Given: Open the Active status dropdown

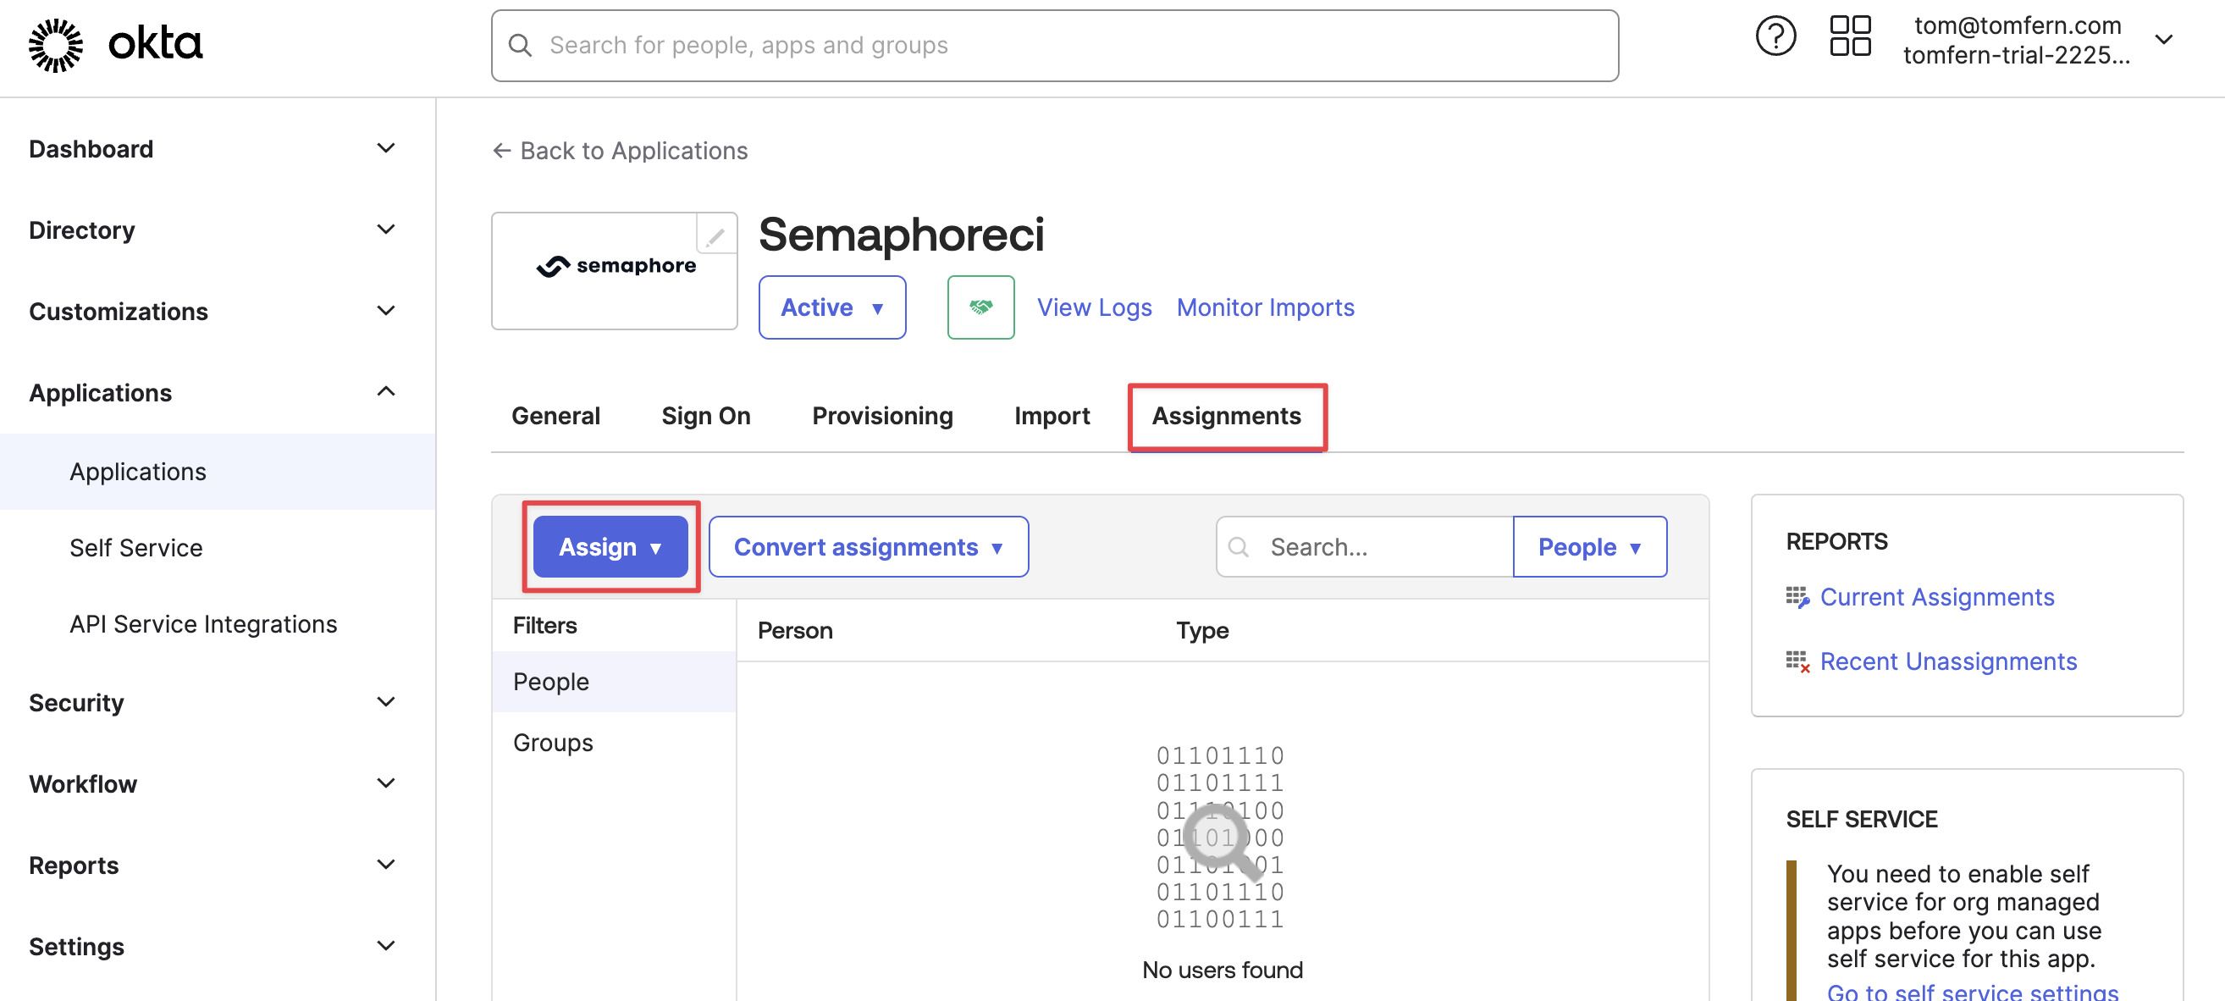Looking at the screenshot, I should 831,307.
